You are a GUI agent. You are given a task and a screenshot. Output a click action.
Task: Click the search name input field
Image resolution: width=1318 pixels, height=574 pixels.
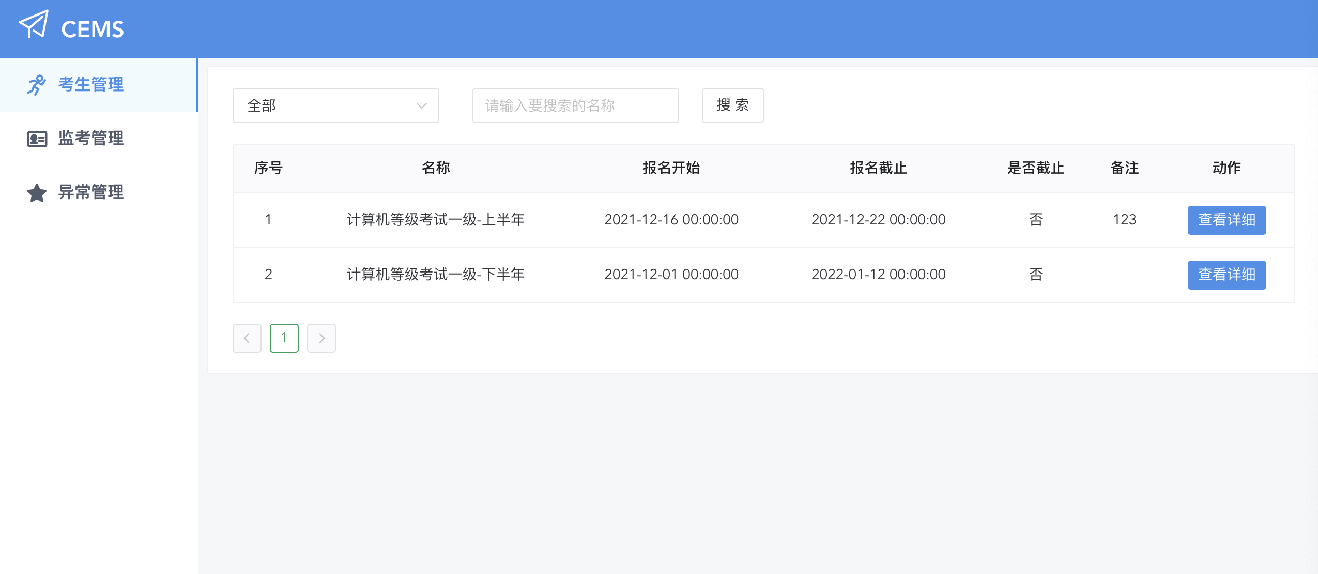pos(575,105)
